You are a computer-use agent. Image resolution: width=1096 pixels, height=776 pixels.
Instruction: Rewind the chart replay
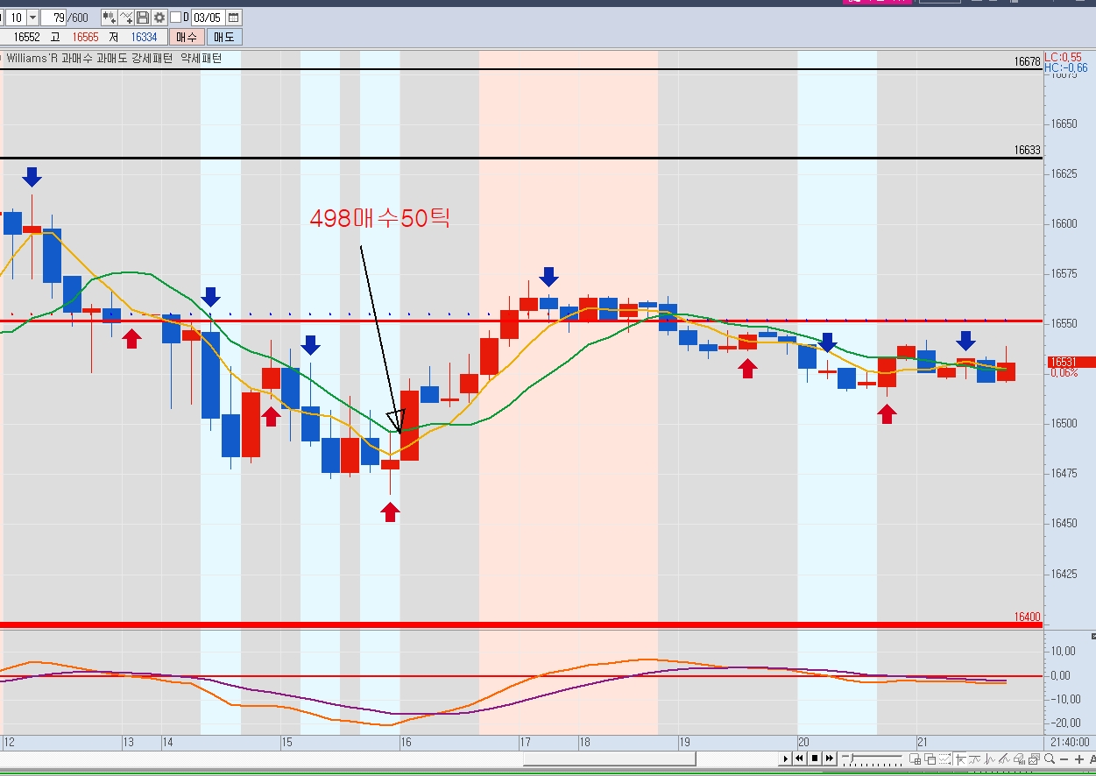pyautogui.click(x=799, y=758)
